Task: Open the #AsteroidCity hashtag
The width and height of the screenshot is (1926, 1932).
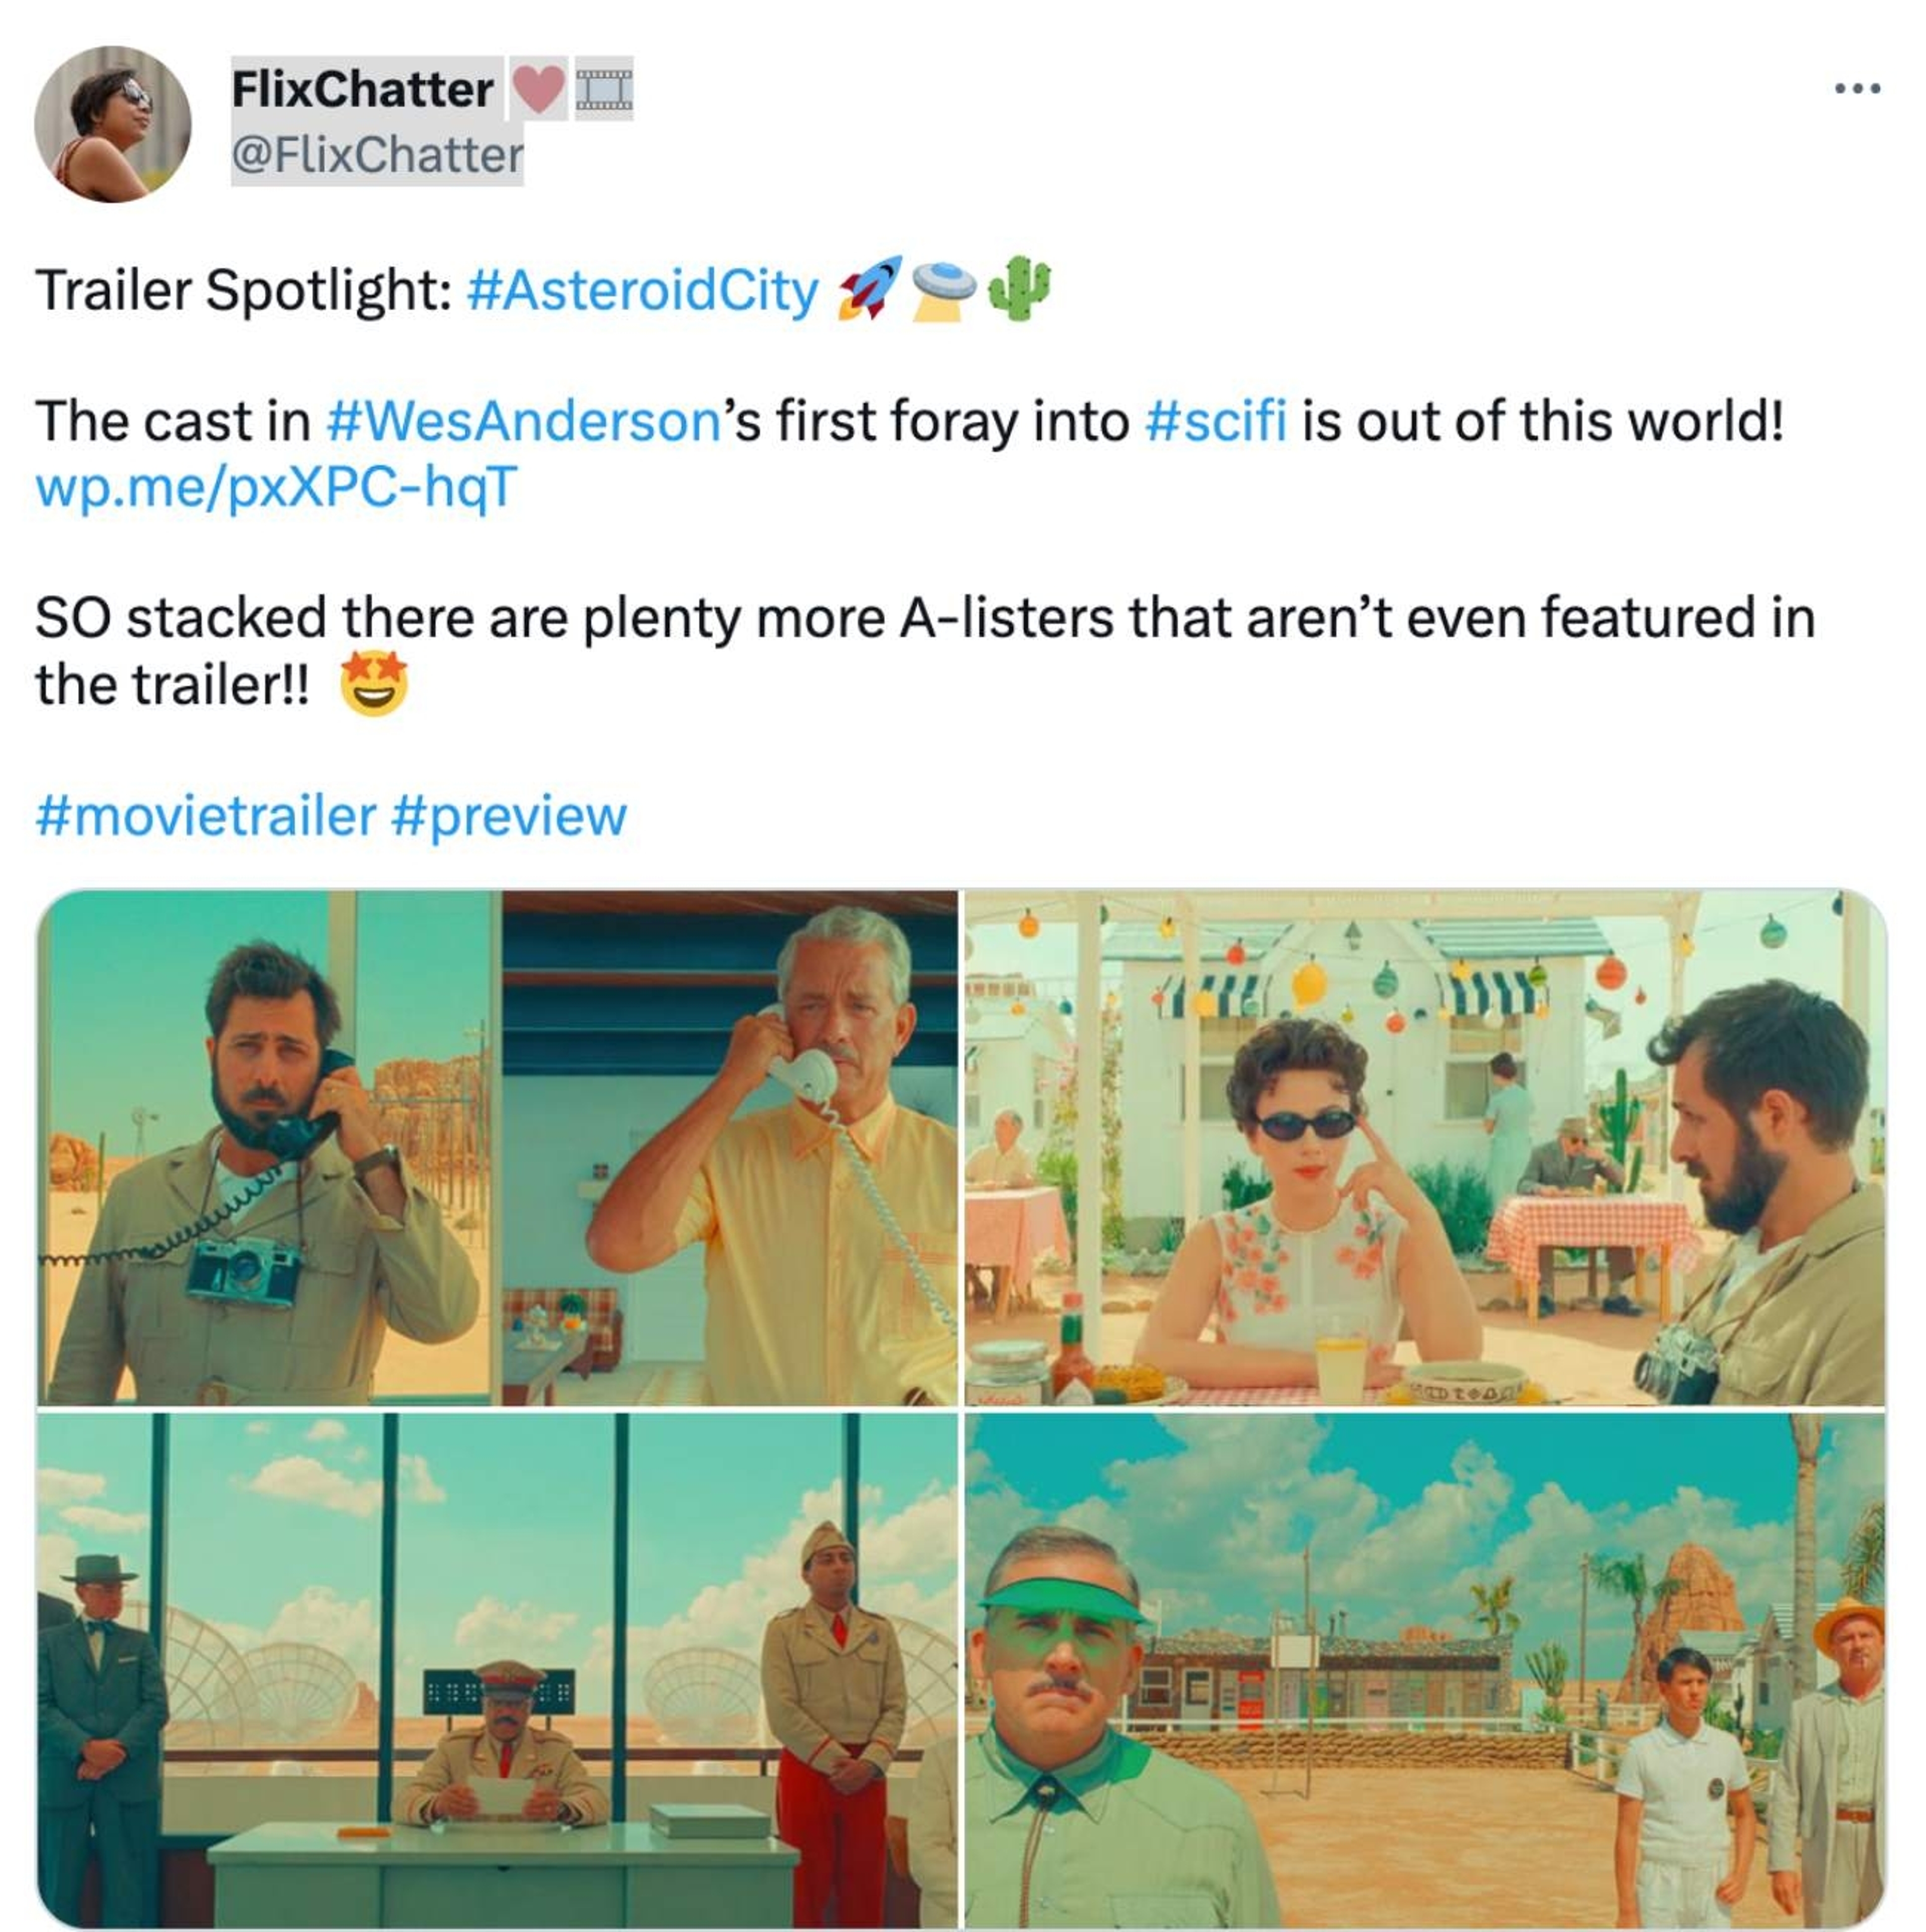Action: [x=642, y=290]
